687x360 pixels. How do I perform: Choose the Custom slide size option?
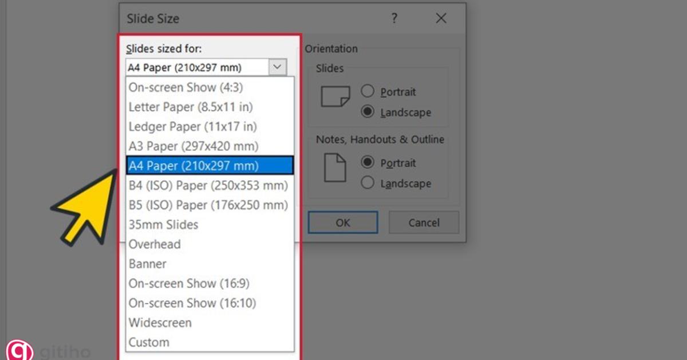pos(148,342)
